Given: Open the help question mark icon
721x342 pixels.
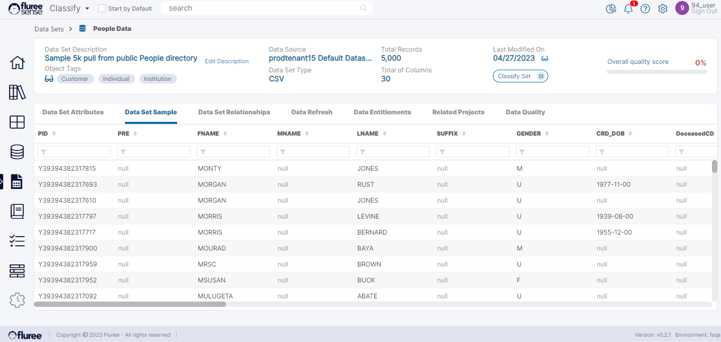Looking at the screenshot, I should (x=645, y=9).
